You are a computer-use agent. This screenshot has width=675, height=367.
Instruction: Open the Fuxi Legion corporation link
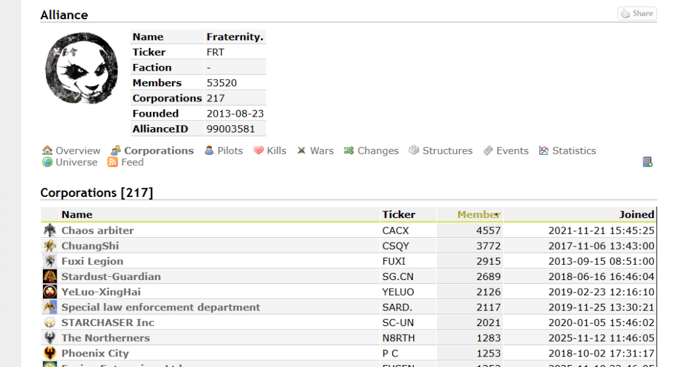92,261
